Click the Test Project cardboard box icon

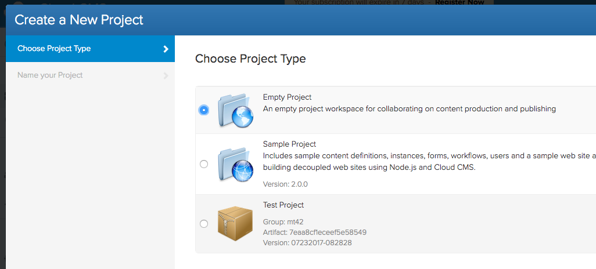[235, 224]
